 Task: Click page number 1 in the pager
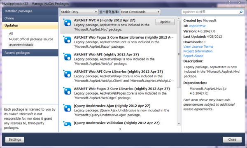(120, 129)
